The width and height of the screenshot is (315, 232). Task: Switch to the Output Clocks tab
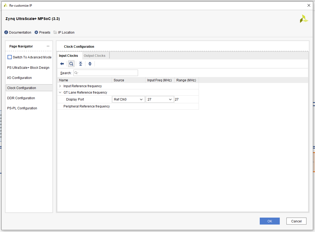tap(94, 55)
